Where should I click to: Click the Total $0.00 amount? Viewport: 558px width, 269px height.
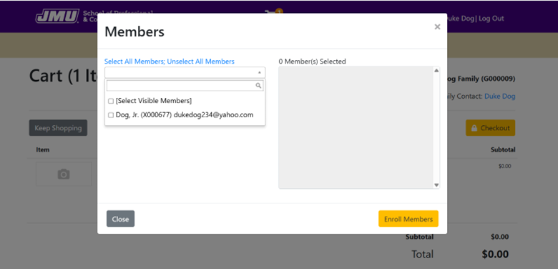pos(495,254)
